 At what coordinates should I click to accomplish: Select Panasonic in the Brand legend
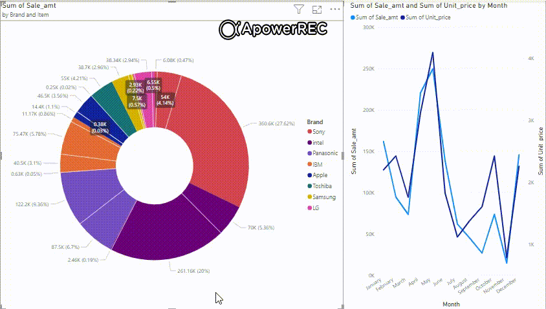322,153
